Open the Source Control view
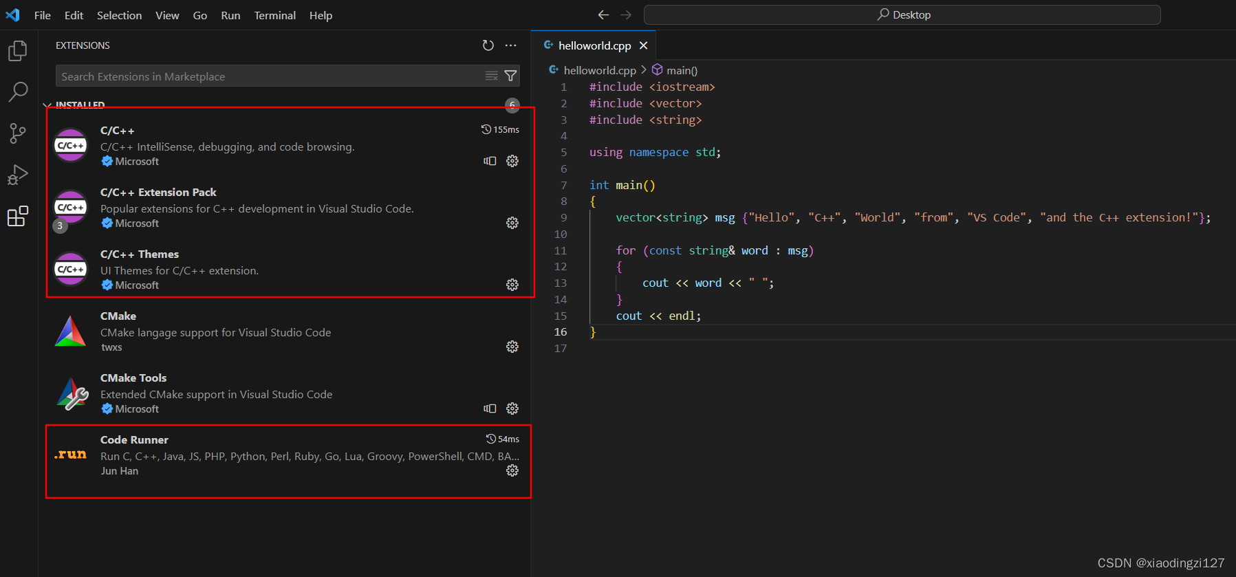The image size is (1236, 577). [18, 133]
